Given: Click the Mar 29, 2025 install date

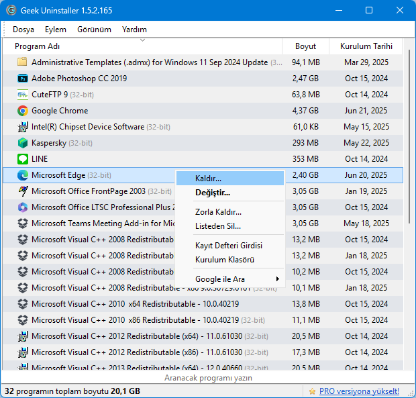Looking at the screenshot, I should pos(366,62).
